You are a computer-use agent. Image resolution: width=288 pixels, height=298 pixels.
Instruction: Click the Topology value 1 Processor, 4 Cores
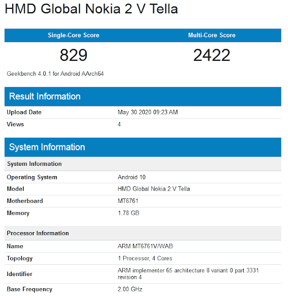145,258
